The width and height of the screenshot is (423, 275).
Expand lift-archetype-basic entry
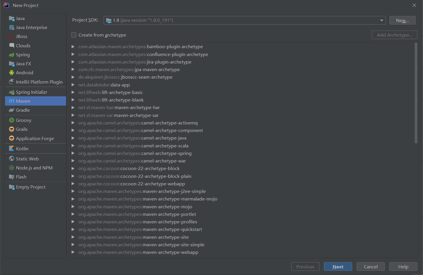pyautogui.click(x=73, y=92)
